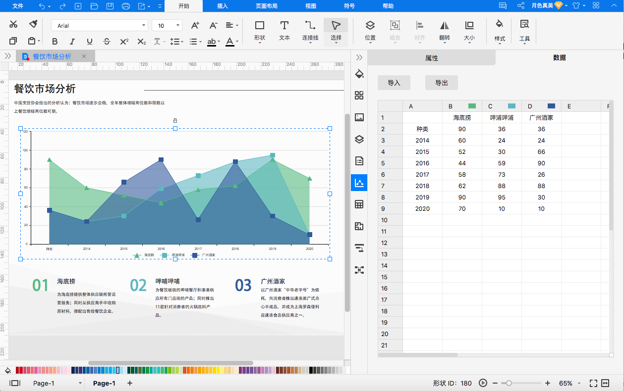The width and height of the screenshot is (624, 391).
Task: Toggle Strikethrough formatting
Action: [x=107, y=42]
